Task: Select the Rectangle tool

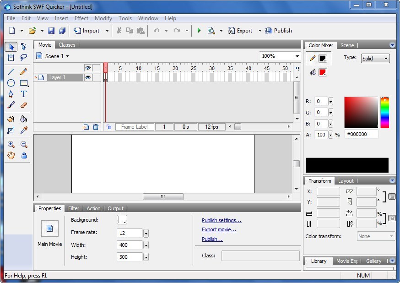Action: (24, 82)
